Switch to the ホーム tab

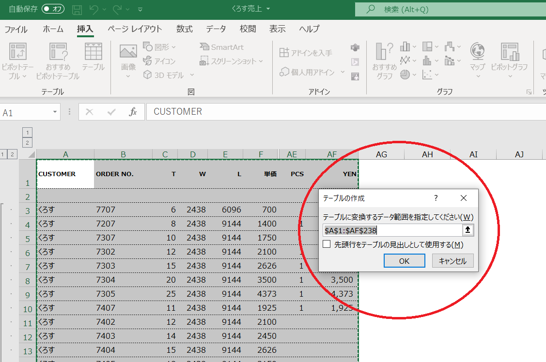pos(53,29)
